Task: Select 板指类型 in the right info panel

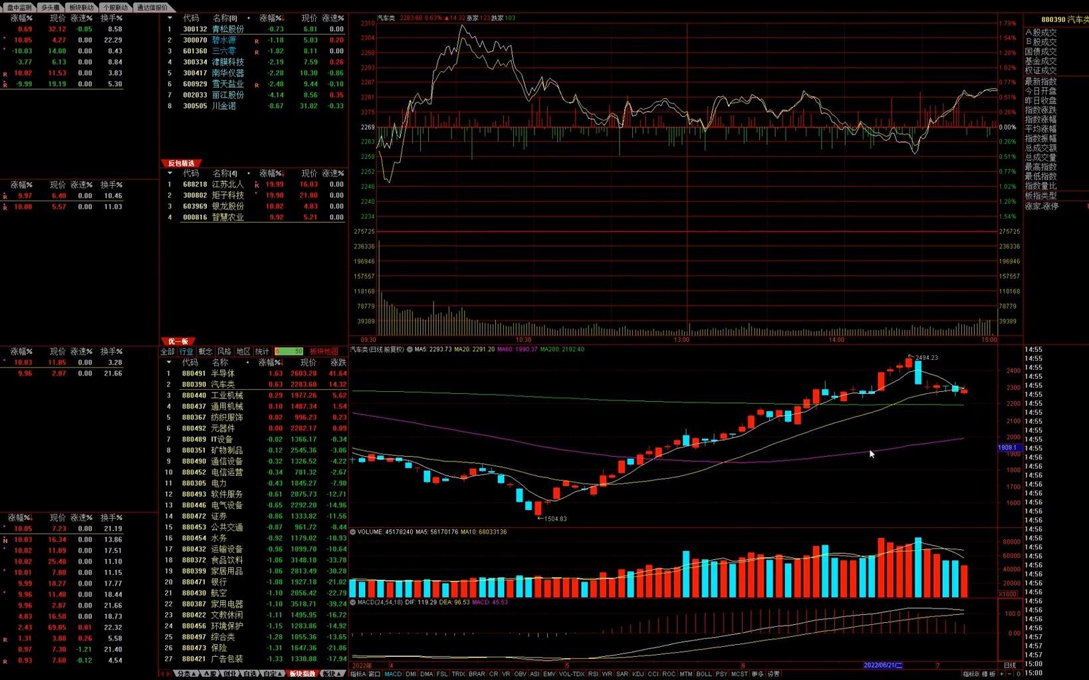Action: [x=1040, y=196]
